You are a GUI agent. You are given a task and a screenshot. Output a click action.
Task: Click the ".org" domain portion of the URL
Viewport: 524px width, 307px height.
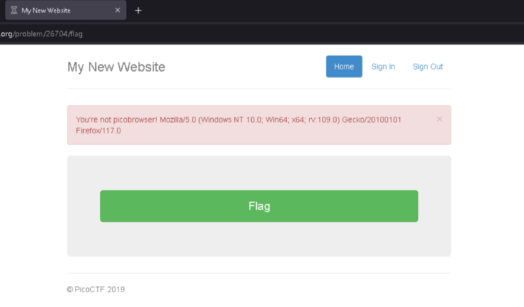click(6, 34)
